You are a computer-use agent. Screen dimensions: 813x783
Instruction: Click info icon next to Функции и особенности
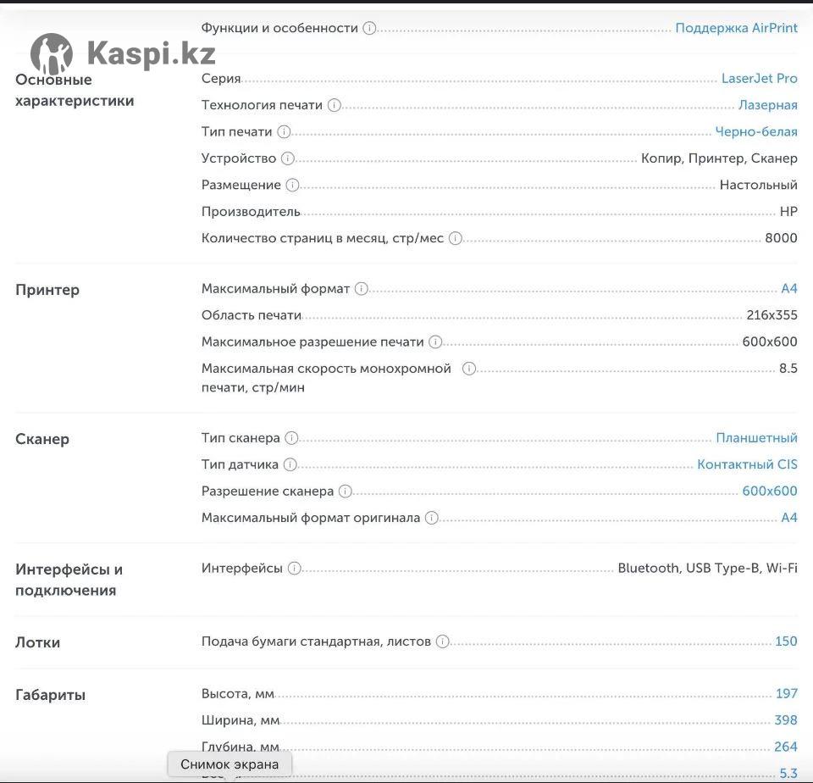pyautogui.click(x=369, y=28)
